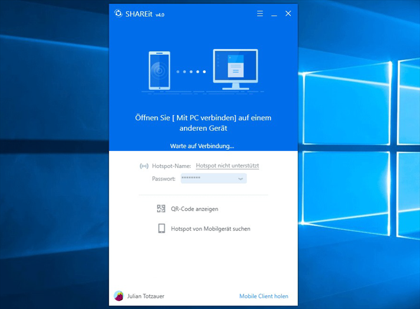Image resolution: width=420 pixels, height=309 pixels.
Task: Select 'QR-Code anzeigen' option
Action: 195,209
